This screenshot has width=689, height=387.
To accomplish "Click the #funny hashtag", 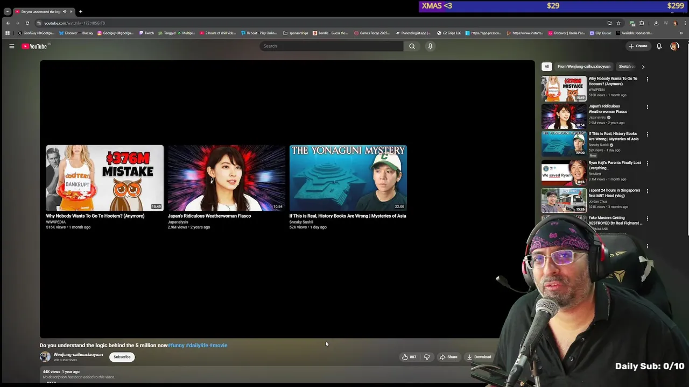I will (176, 346).
